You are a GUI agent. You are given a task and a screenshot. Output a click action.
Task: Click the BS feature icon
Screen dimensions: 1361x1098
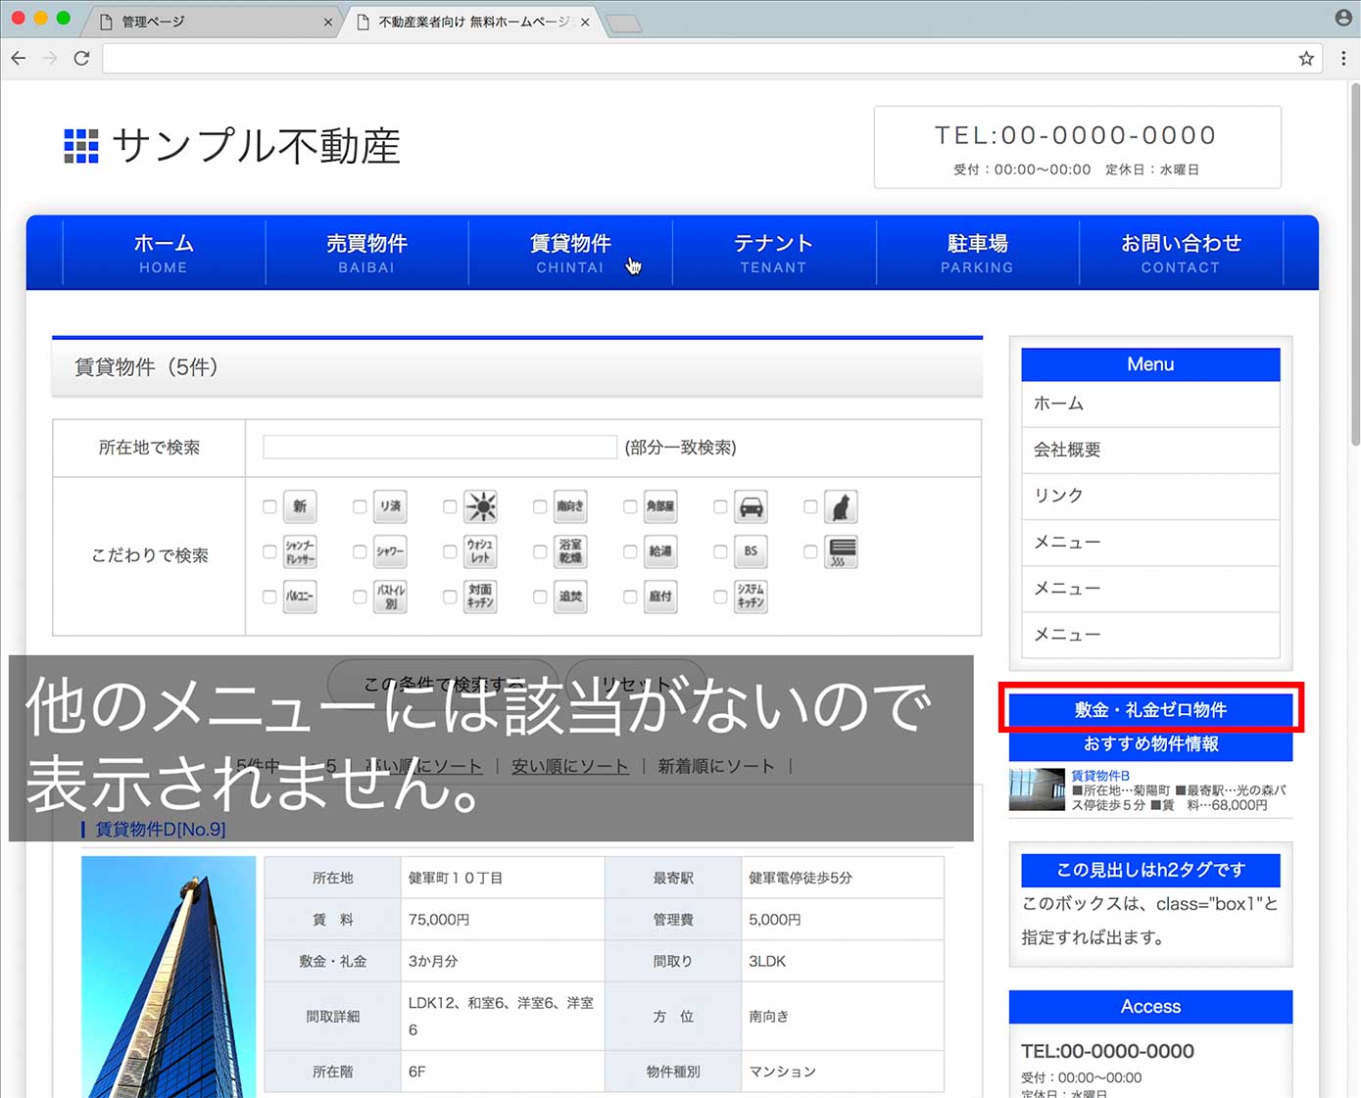tap(751, 551)
